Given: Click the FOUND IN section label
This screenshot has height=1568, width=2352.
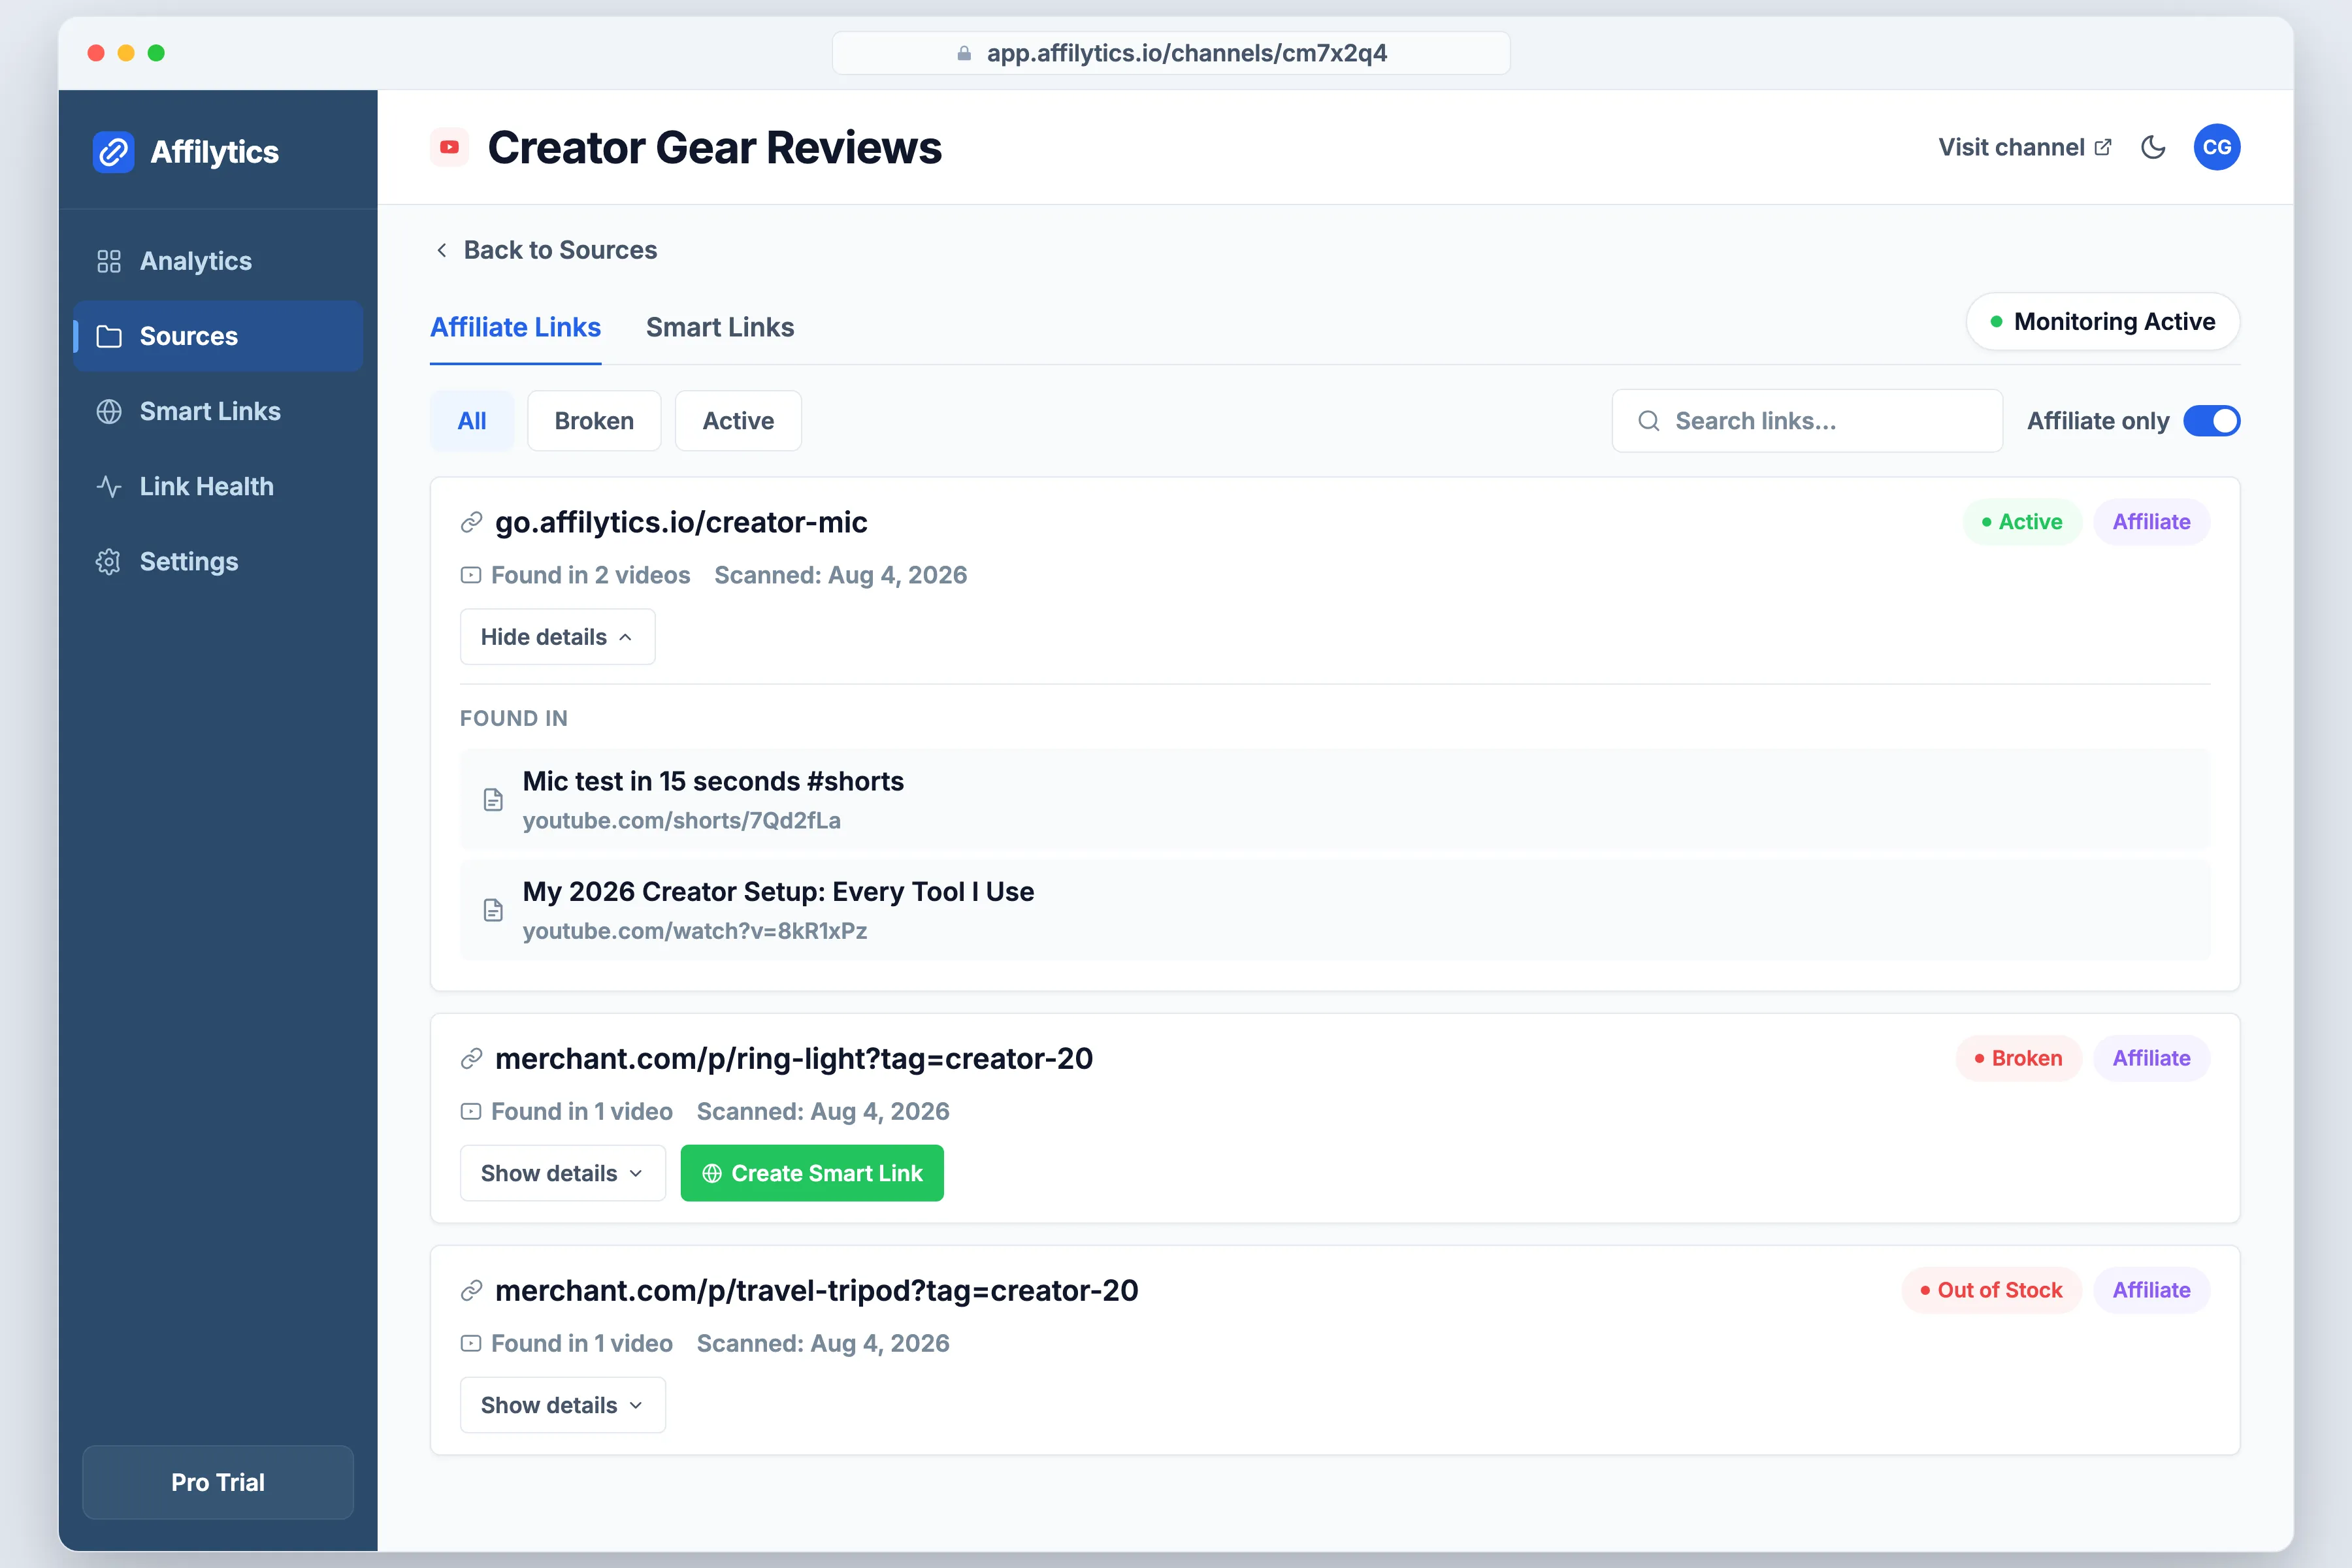Looking at the screenshot, I should (514, 718).
